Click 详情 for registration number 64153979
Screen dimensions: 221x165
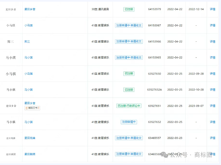pyautogui.click(x=212, y=9)
